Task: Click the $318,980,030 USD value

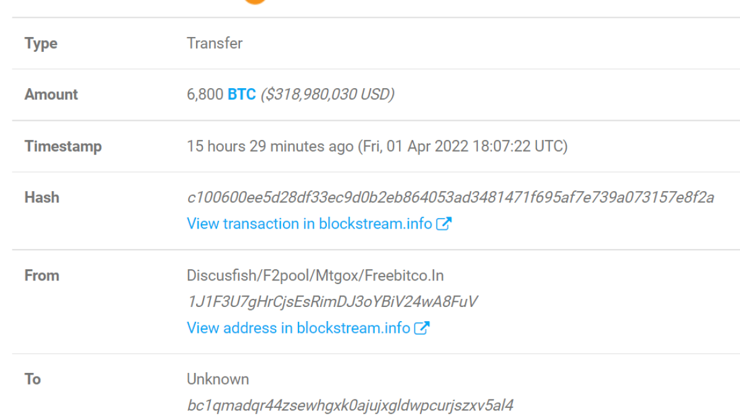Action: (327, 94)
